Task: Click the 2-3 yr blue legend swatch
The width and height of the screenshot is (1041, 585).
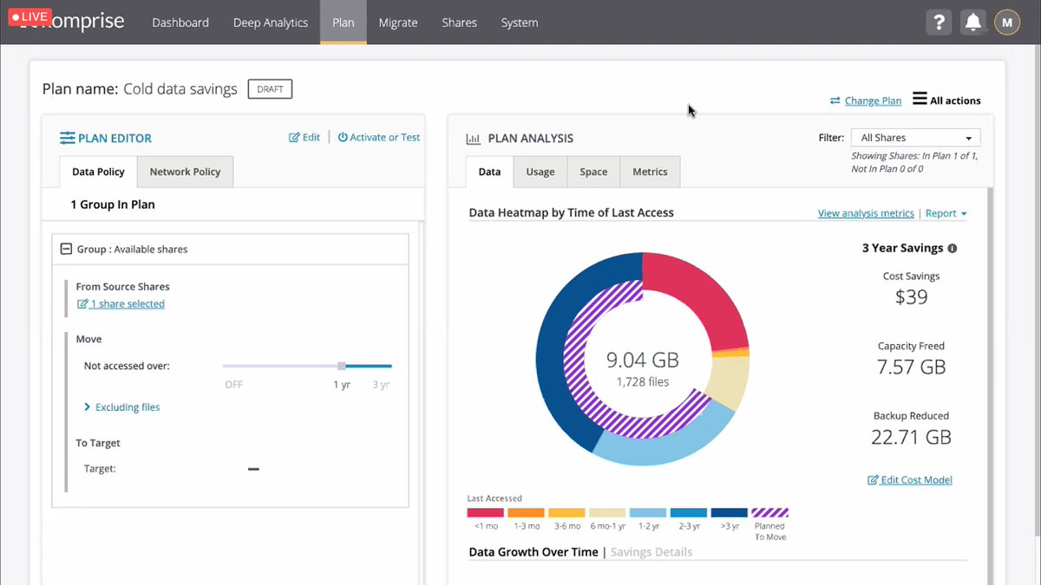Action: tap(689, 513)
